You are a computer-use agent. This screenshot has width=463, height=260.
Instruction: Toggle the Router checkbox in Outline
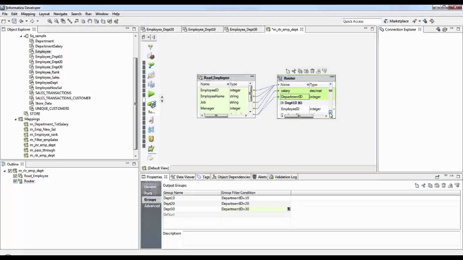tap(15, 181)
